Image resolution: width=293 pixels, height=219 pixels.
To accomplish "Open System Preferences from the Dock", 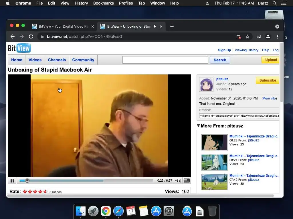I will [169, 211].
